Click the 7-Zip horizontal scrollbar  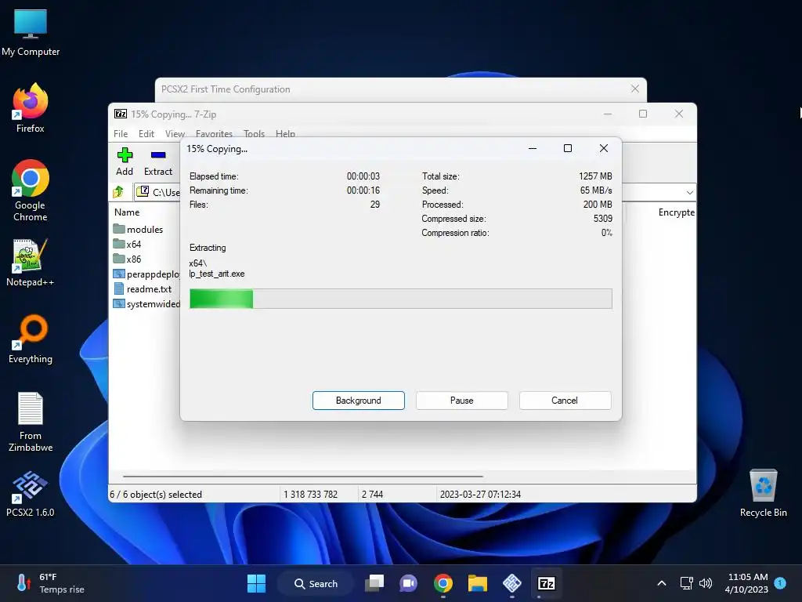(x=303, y=476)
